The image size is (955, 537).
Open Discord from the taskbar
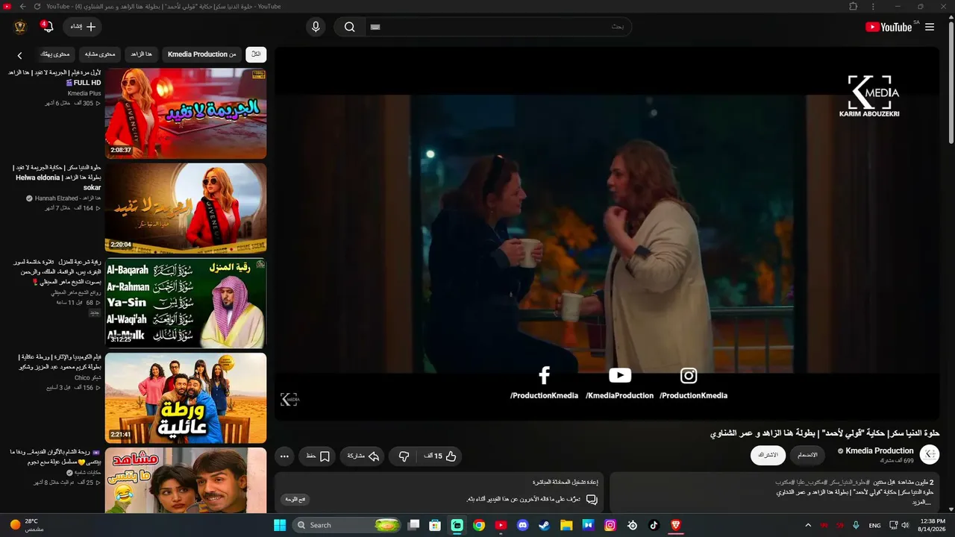pos(522,525)
